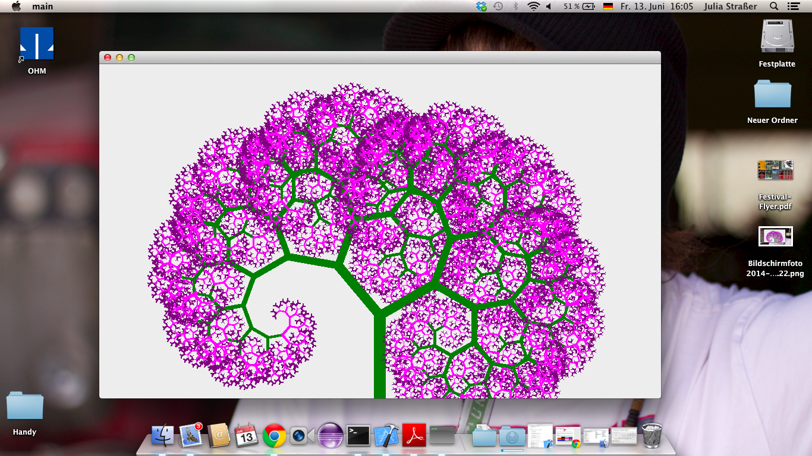Open the Apple menu
Screen dimensions: 812x456
pos(16,7)
